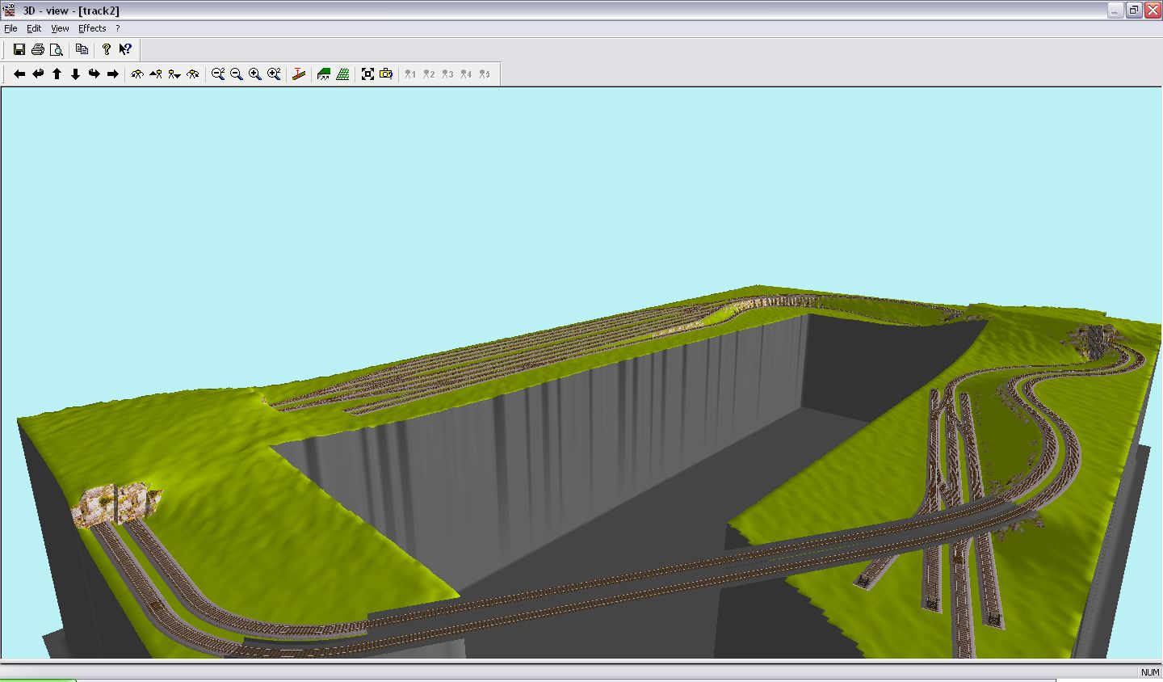Activate the What's This context help pointer
1163x682 pixels.
[x=125, y=49]
